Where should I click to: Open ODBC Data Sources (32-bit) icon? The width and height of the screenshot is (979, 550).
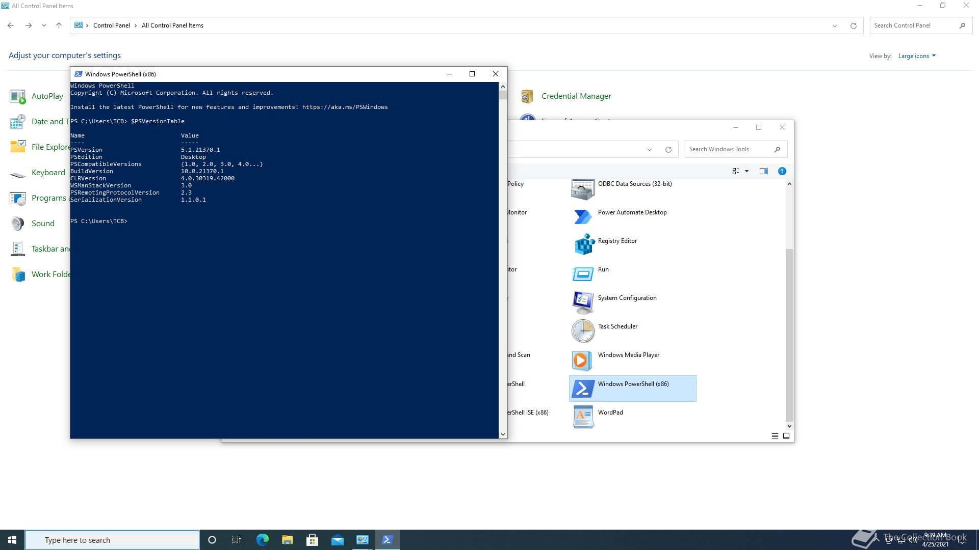(583, 189)
